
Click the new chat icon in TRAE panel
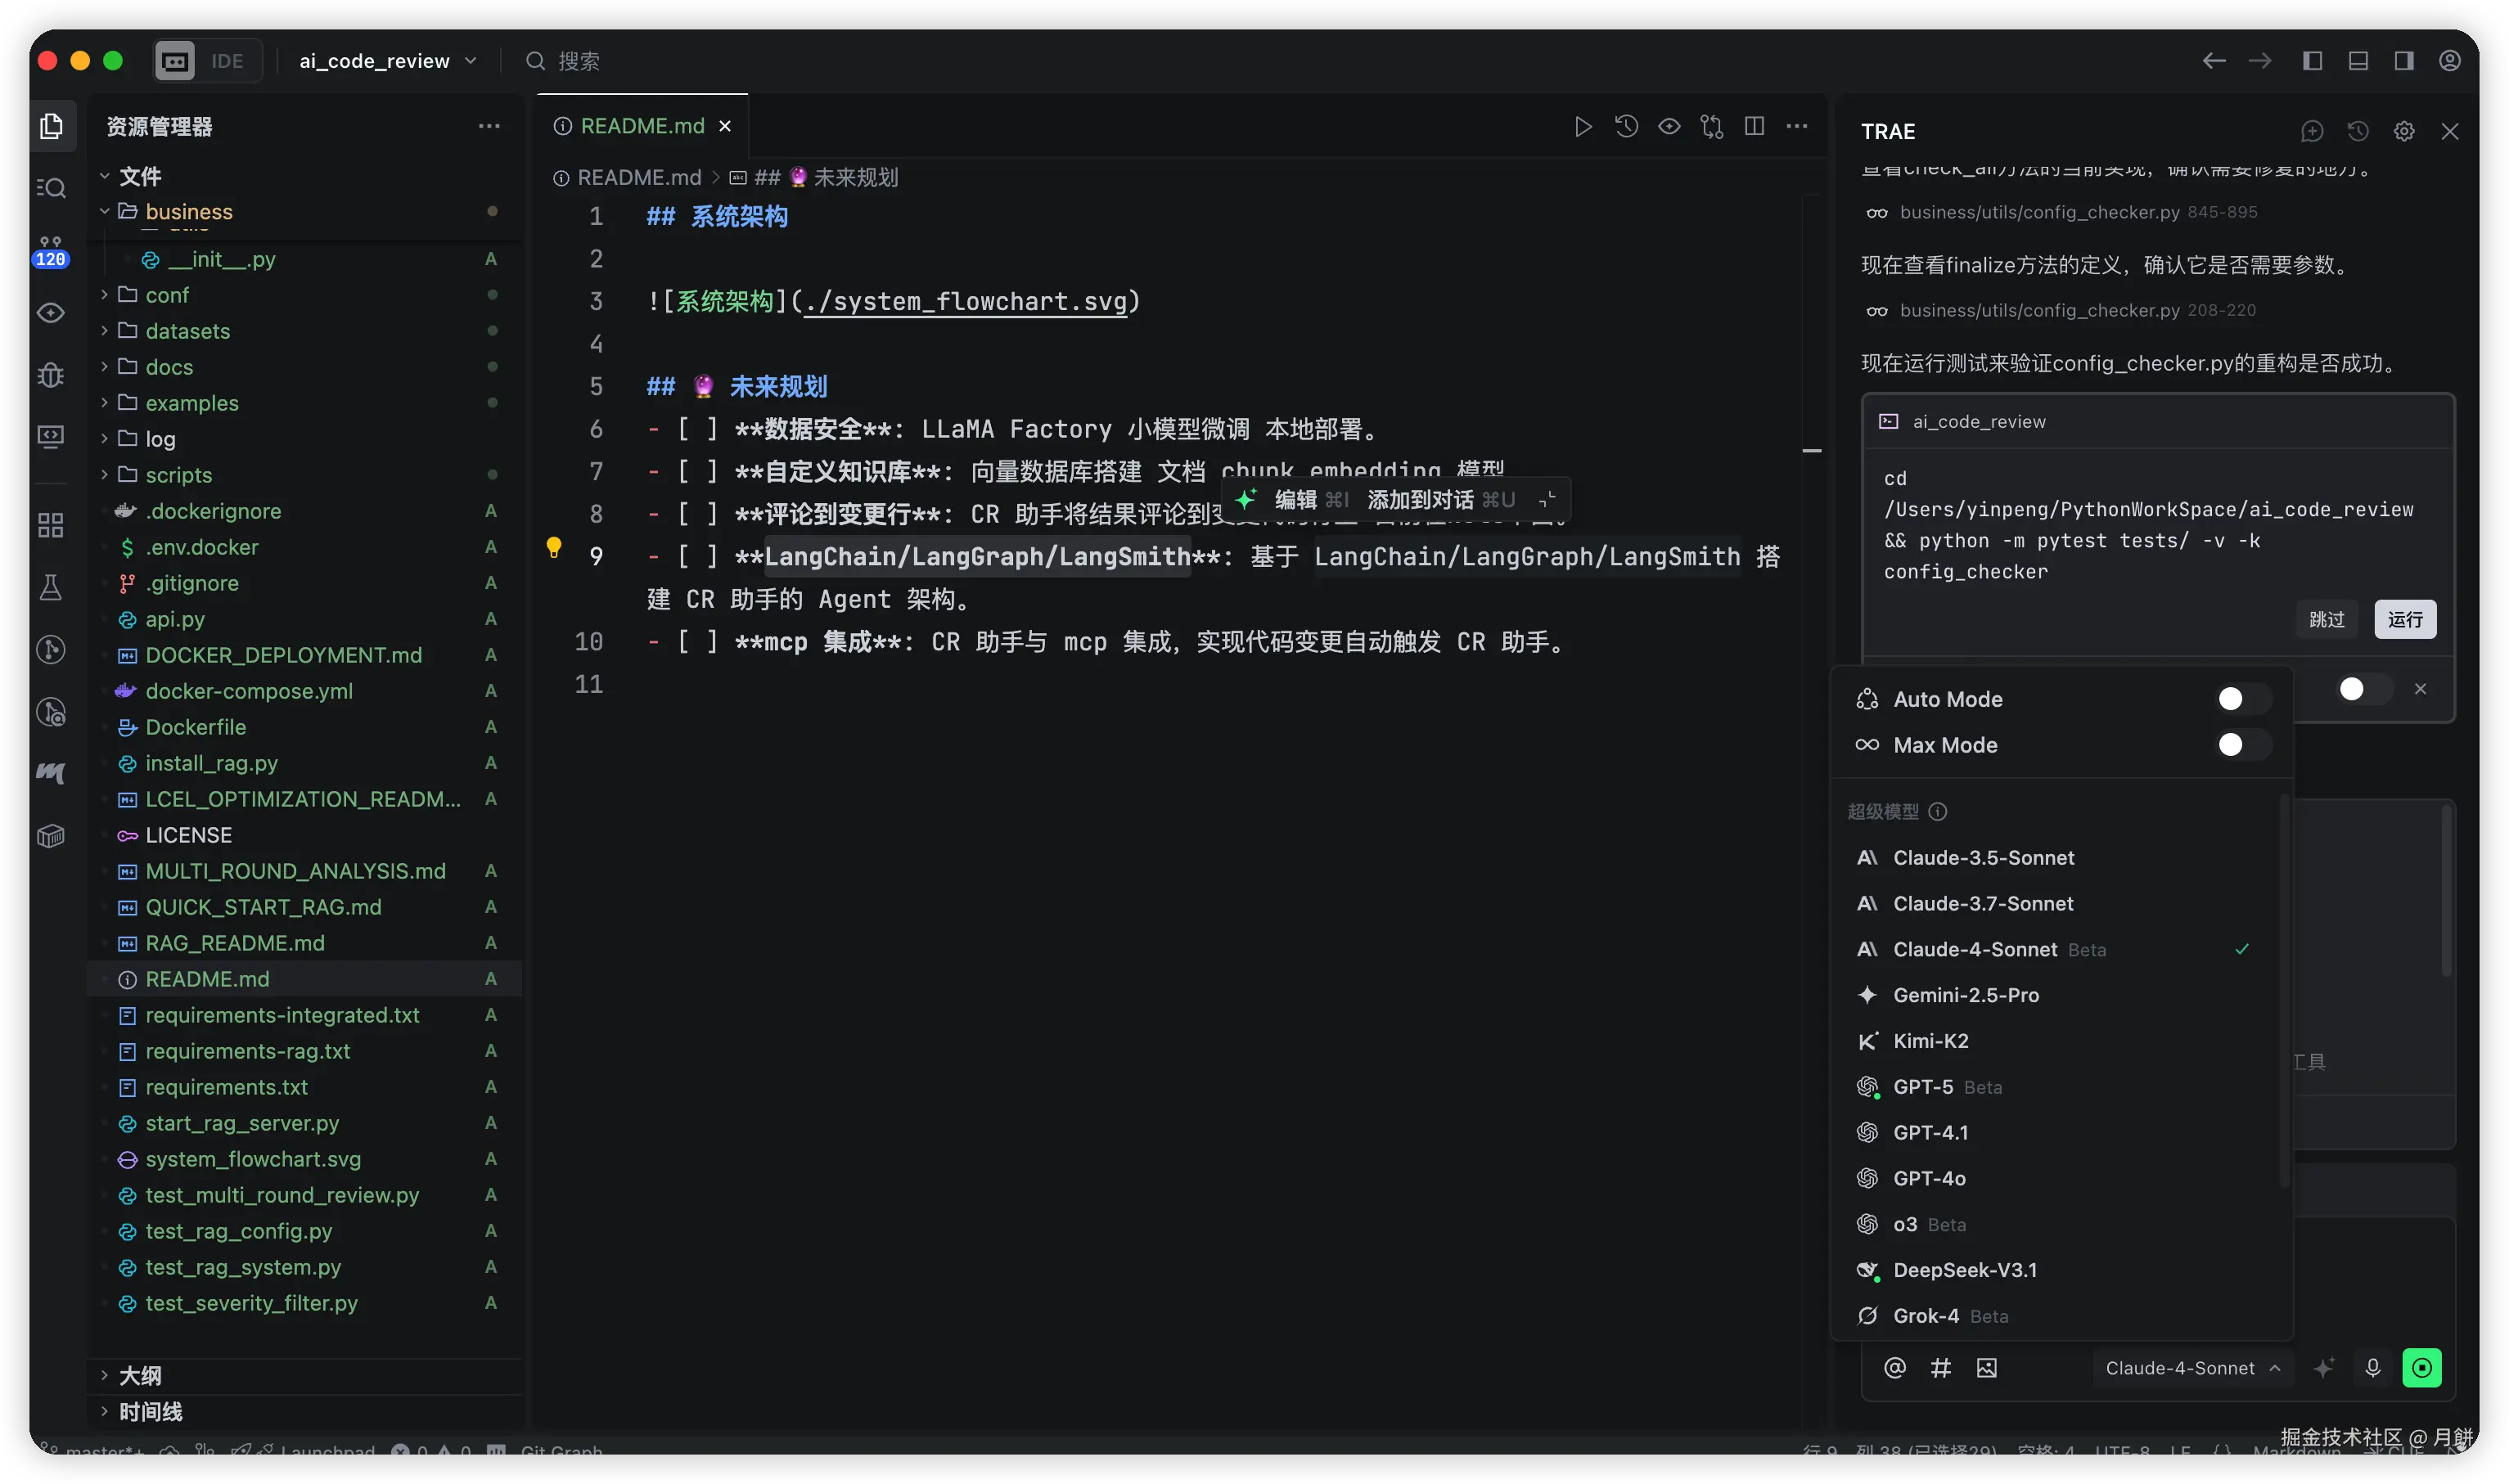click(x=2312, y=132)
